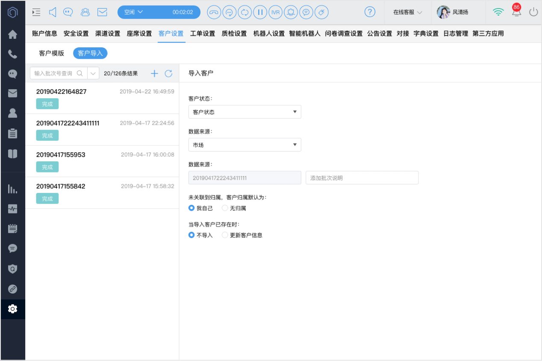Image resolution: width=542 pixels, height=361 pixels.
Task: Click the settings gear icon in the sidebar
Action: coord(13,309)
